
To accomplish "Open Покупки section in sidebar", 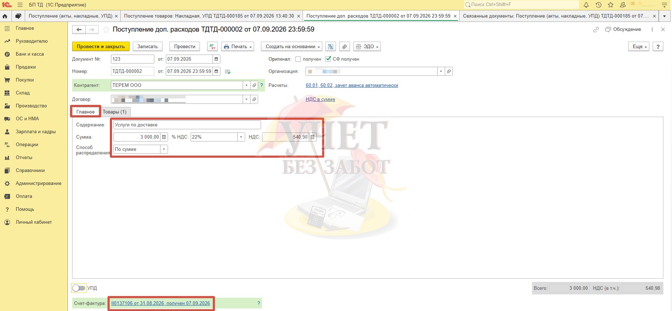I will point(25,80).
